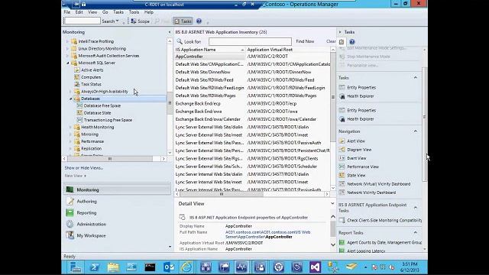Open State View from Navigation
This screenshot has height=275, width=489.
[356, 176]
